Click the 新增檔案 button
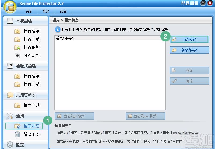215x149 pixels. pyautogui.click(x=189, y=39)
